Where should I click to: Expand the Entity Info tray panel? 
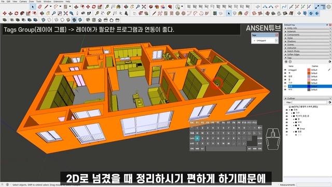point(307,28)
